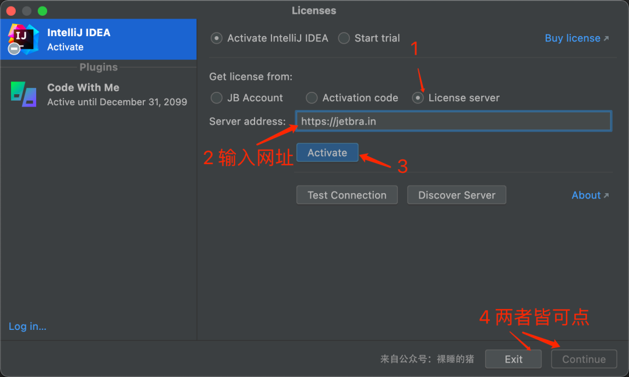Viewport: 629px width, 377px height.
Task: Select the Start trial radio button
Action: coord(344,38)
